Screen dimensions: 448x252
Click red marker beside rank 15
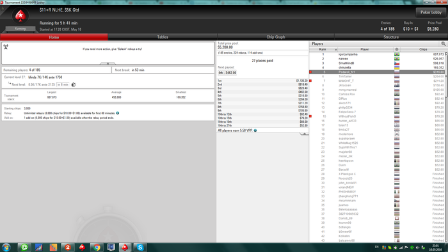click(310, 116)
